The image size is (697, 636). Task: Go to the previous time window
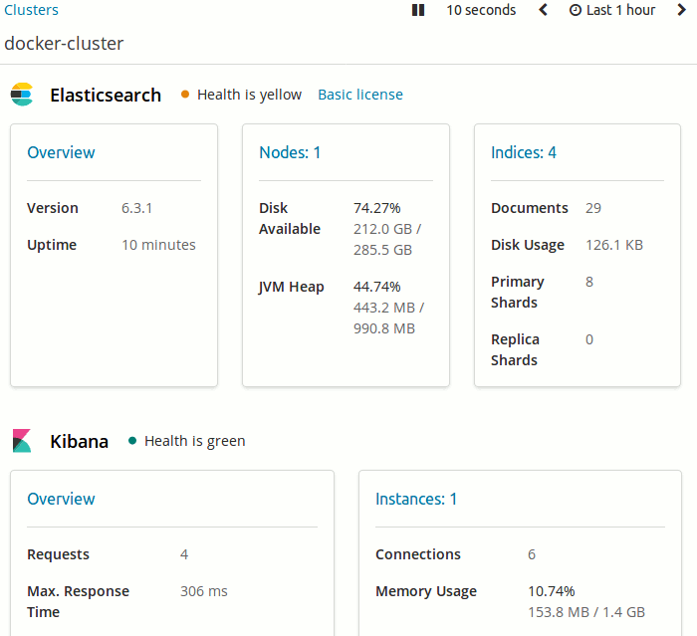point(543,10)
